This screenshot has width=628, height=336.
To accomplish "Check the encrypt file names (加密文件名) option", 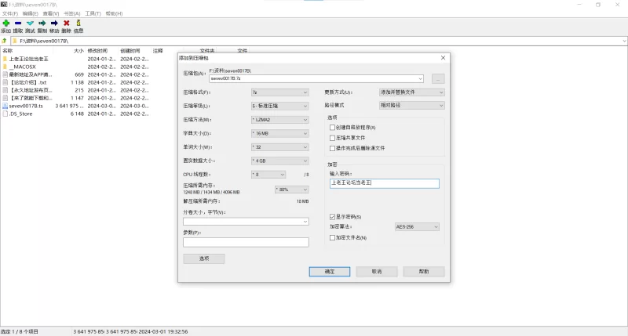I will (x=333, y=237).
